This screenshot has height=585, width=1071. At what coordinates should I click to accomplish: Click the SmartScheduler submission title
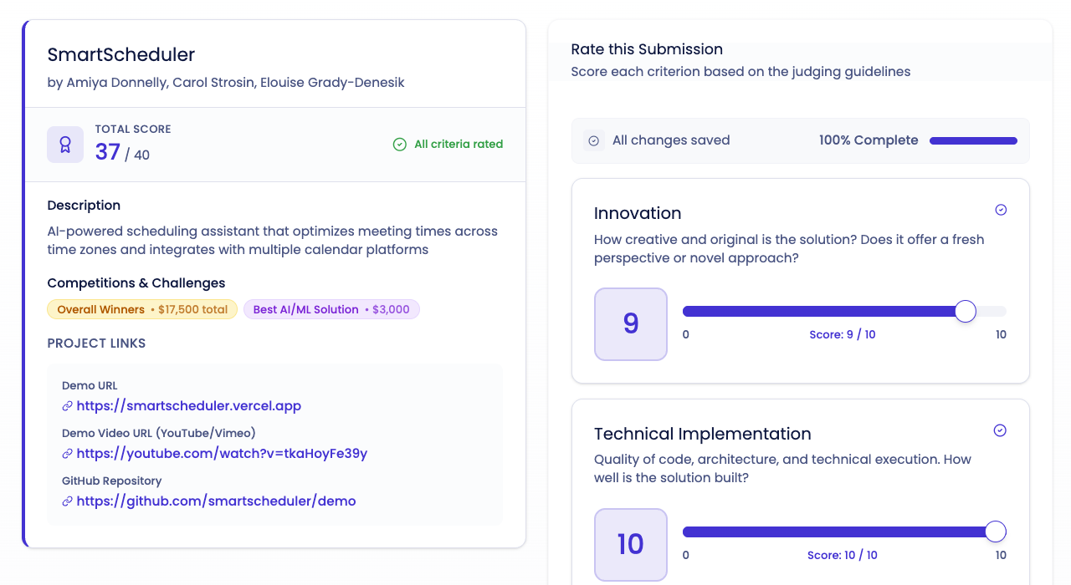(x=121, y=55)
